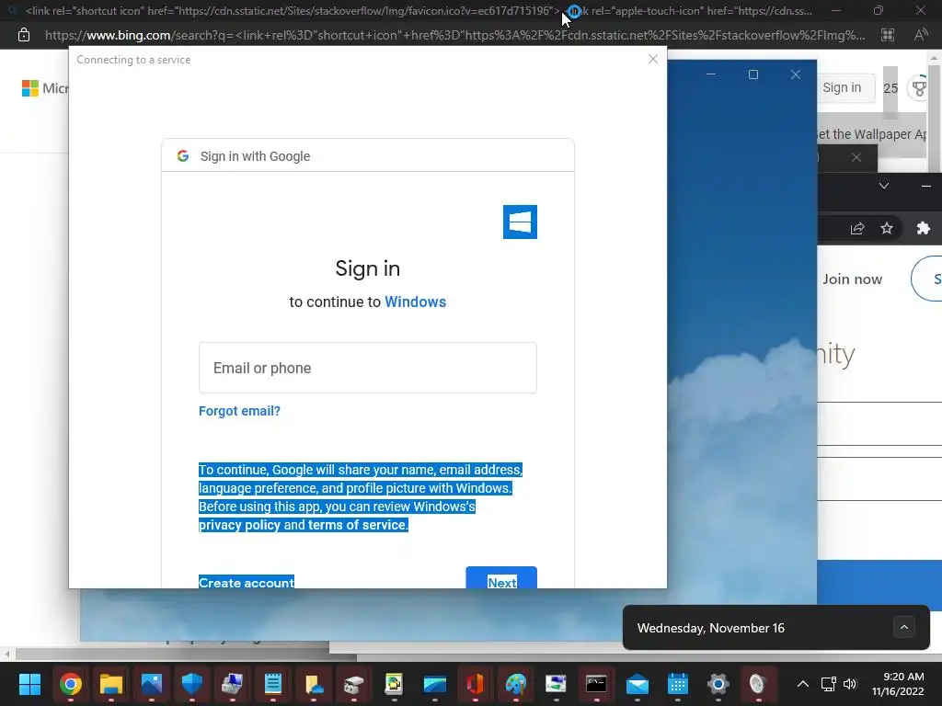
Task: Click the read aloud icon in address bar
Action: tap(920, 36)
